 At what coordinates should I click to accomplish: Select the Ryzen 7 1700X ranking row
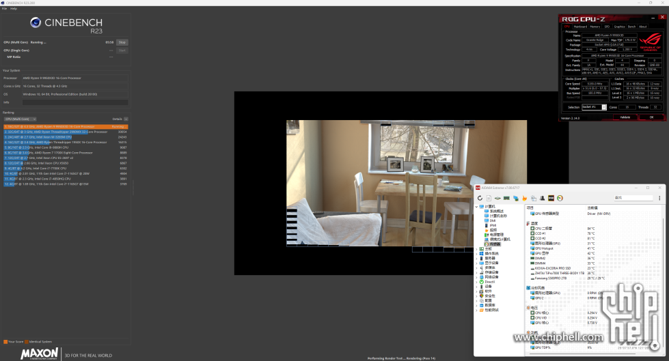click(66, 153)
